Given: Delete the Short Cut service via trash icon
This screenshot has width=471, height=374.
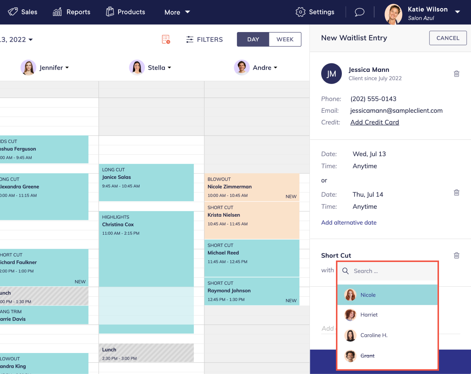Looking at the screenshot, I should pyautogui.click(x=456, y=255).
